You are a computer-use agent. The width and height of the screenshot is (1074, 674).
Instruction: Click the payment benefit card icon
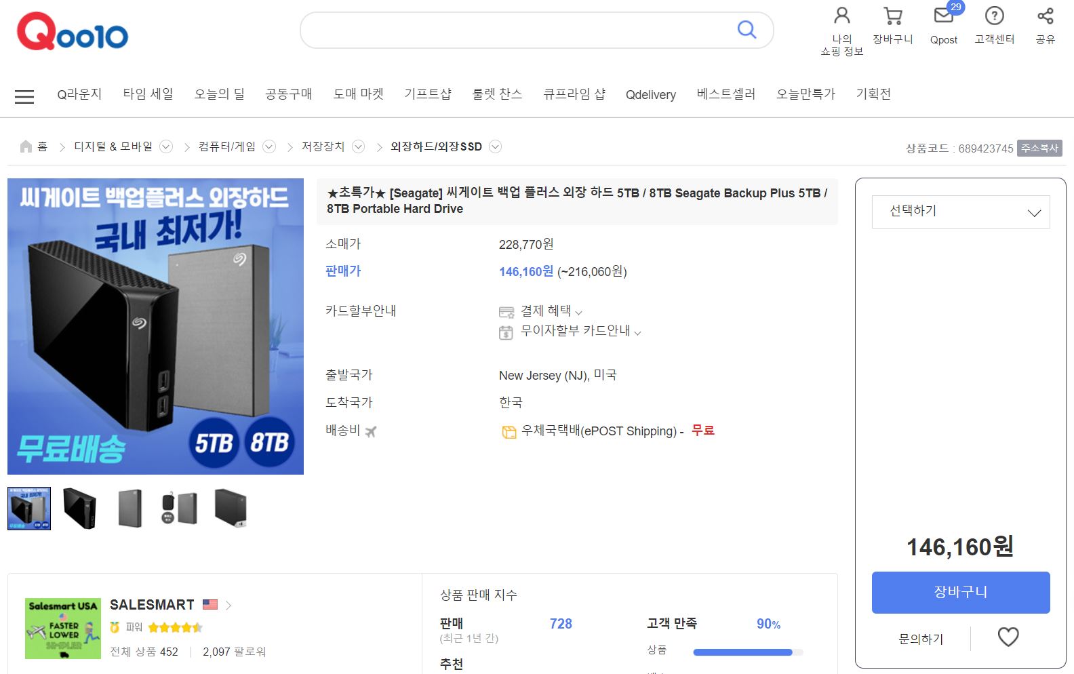point(506,312)
